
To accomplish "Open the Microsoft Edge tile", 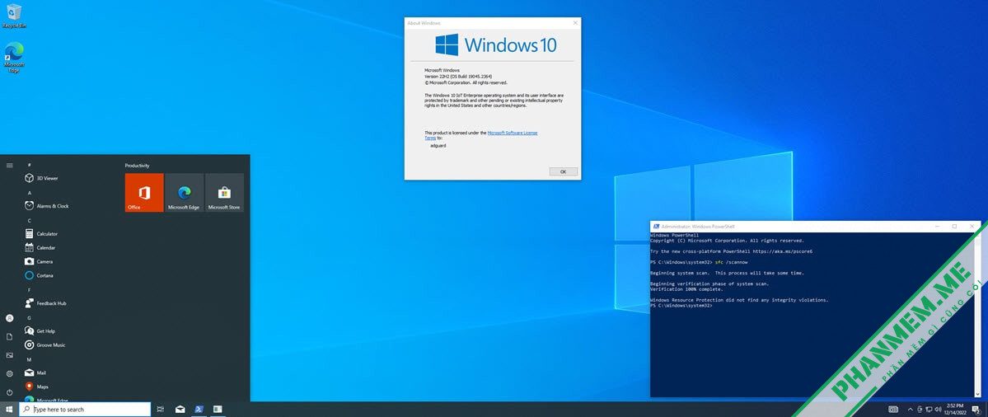I will click(184, 193).
